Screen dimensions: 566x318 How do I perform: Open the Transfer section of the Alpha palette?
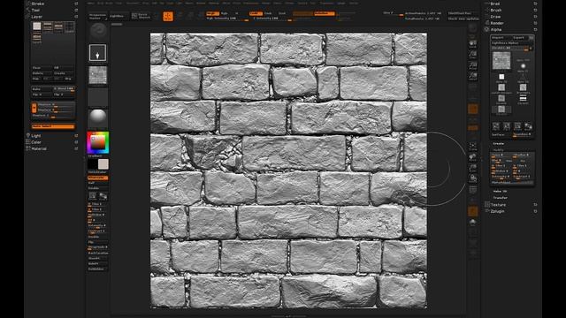(x=501, y=198)
